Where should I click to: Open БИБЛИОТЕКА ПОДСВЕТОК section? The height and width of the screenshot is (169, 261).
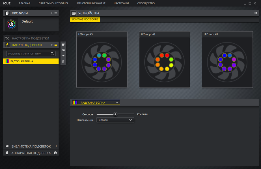[x=31, y=146]
